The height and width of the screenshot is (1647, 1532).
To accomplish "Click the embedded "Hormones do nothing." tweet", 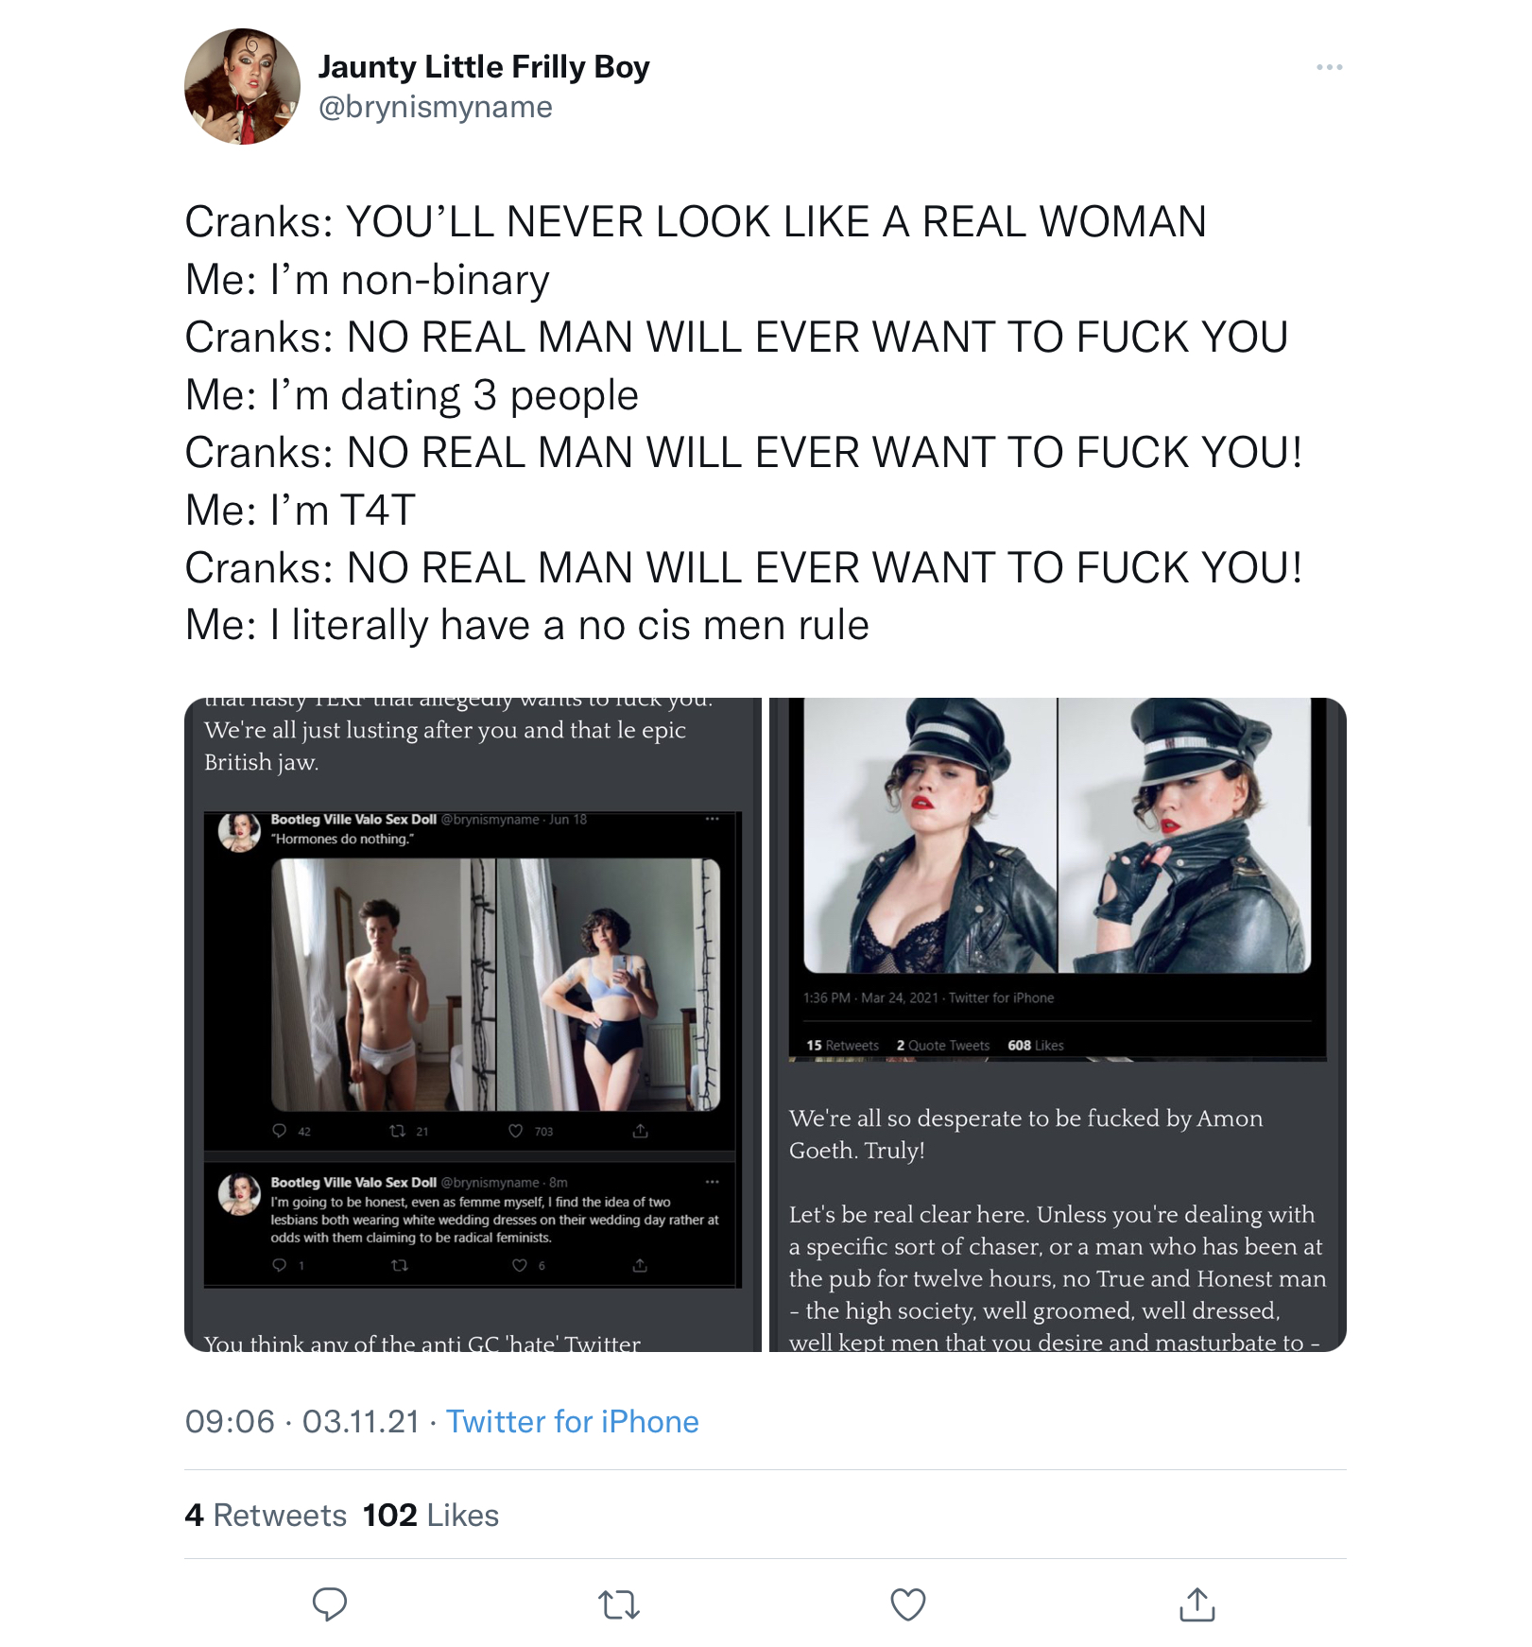I will 342,839.
